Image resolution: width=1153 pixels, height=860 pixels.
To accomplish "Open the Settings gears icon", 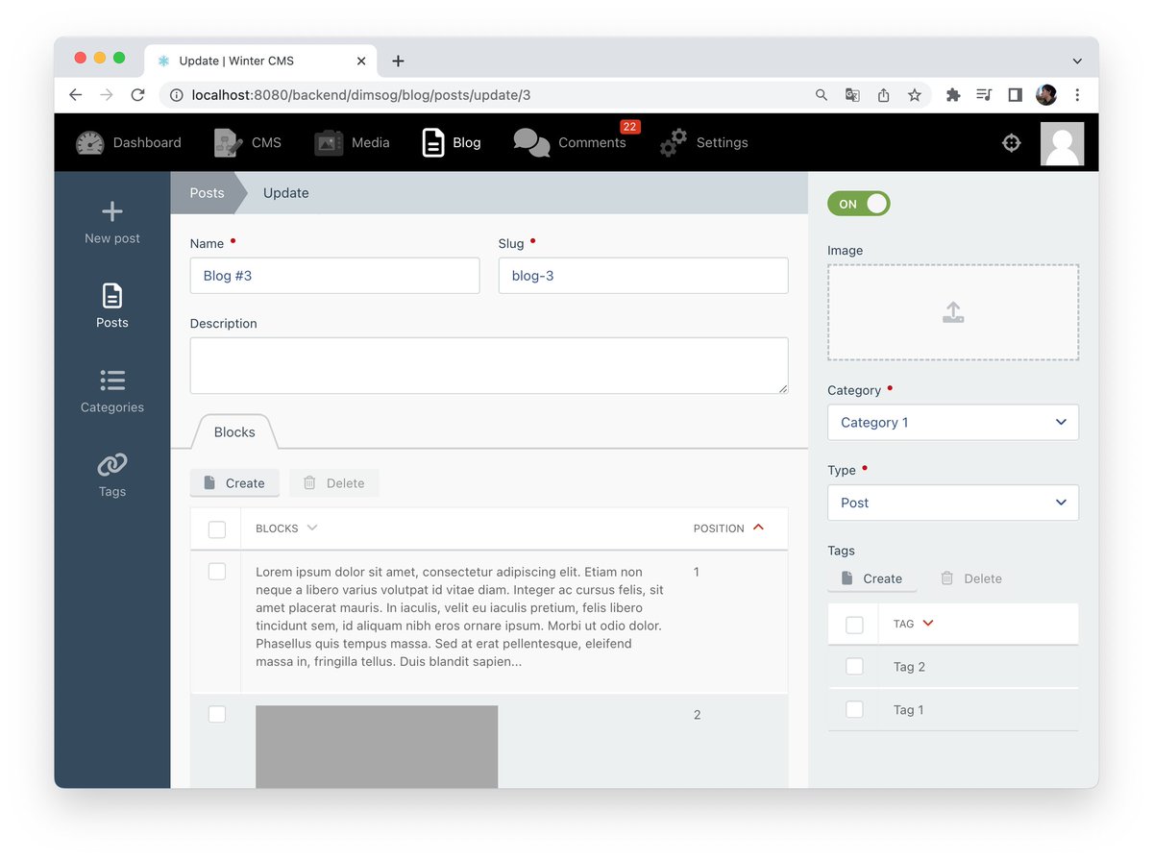I will (674, 143).
